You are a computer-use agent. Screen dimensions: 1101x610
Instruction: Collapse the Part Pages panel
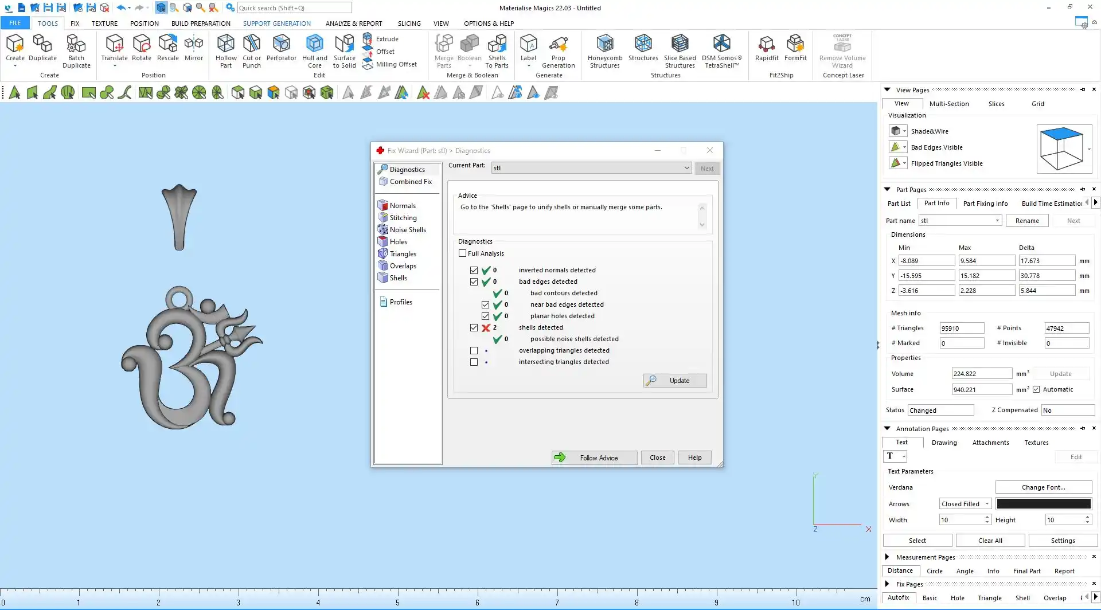point(887,189)
